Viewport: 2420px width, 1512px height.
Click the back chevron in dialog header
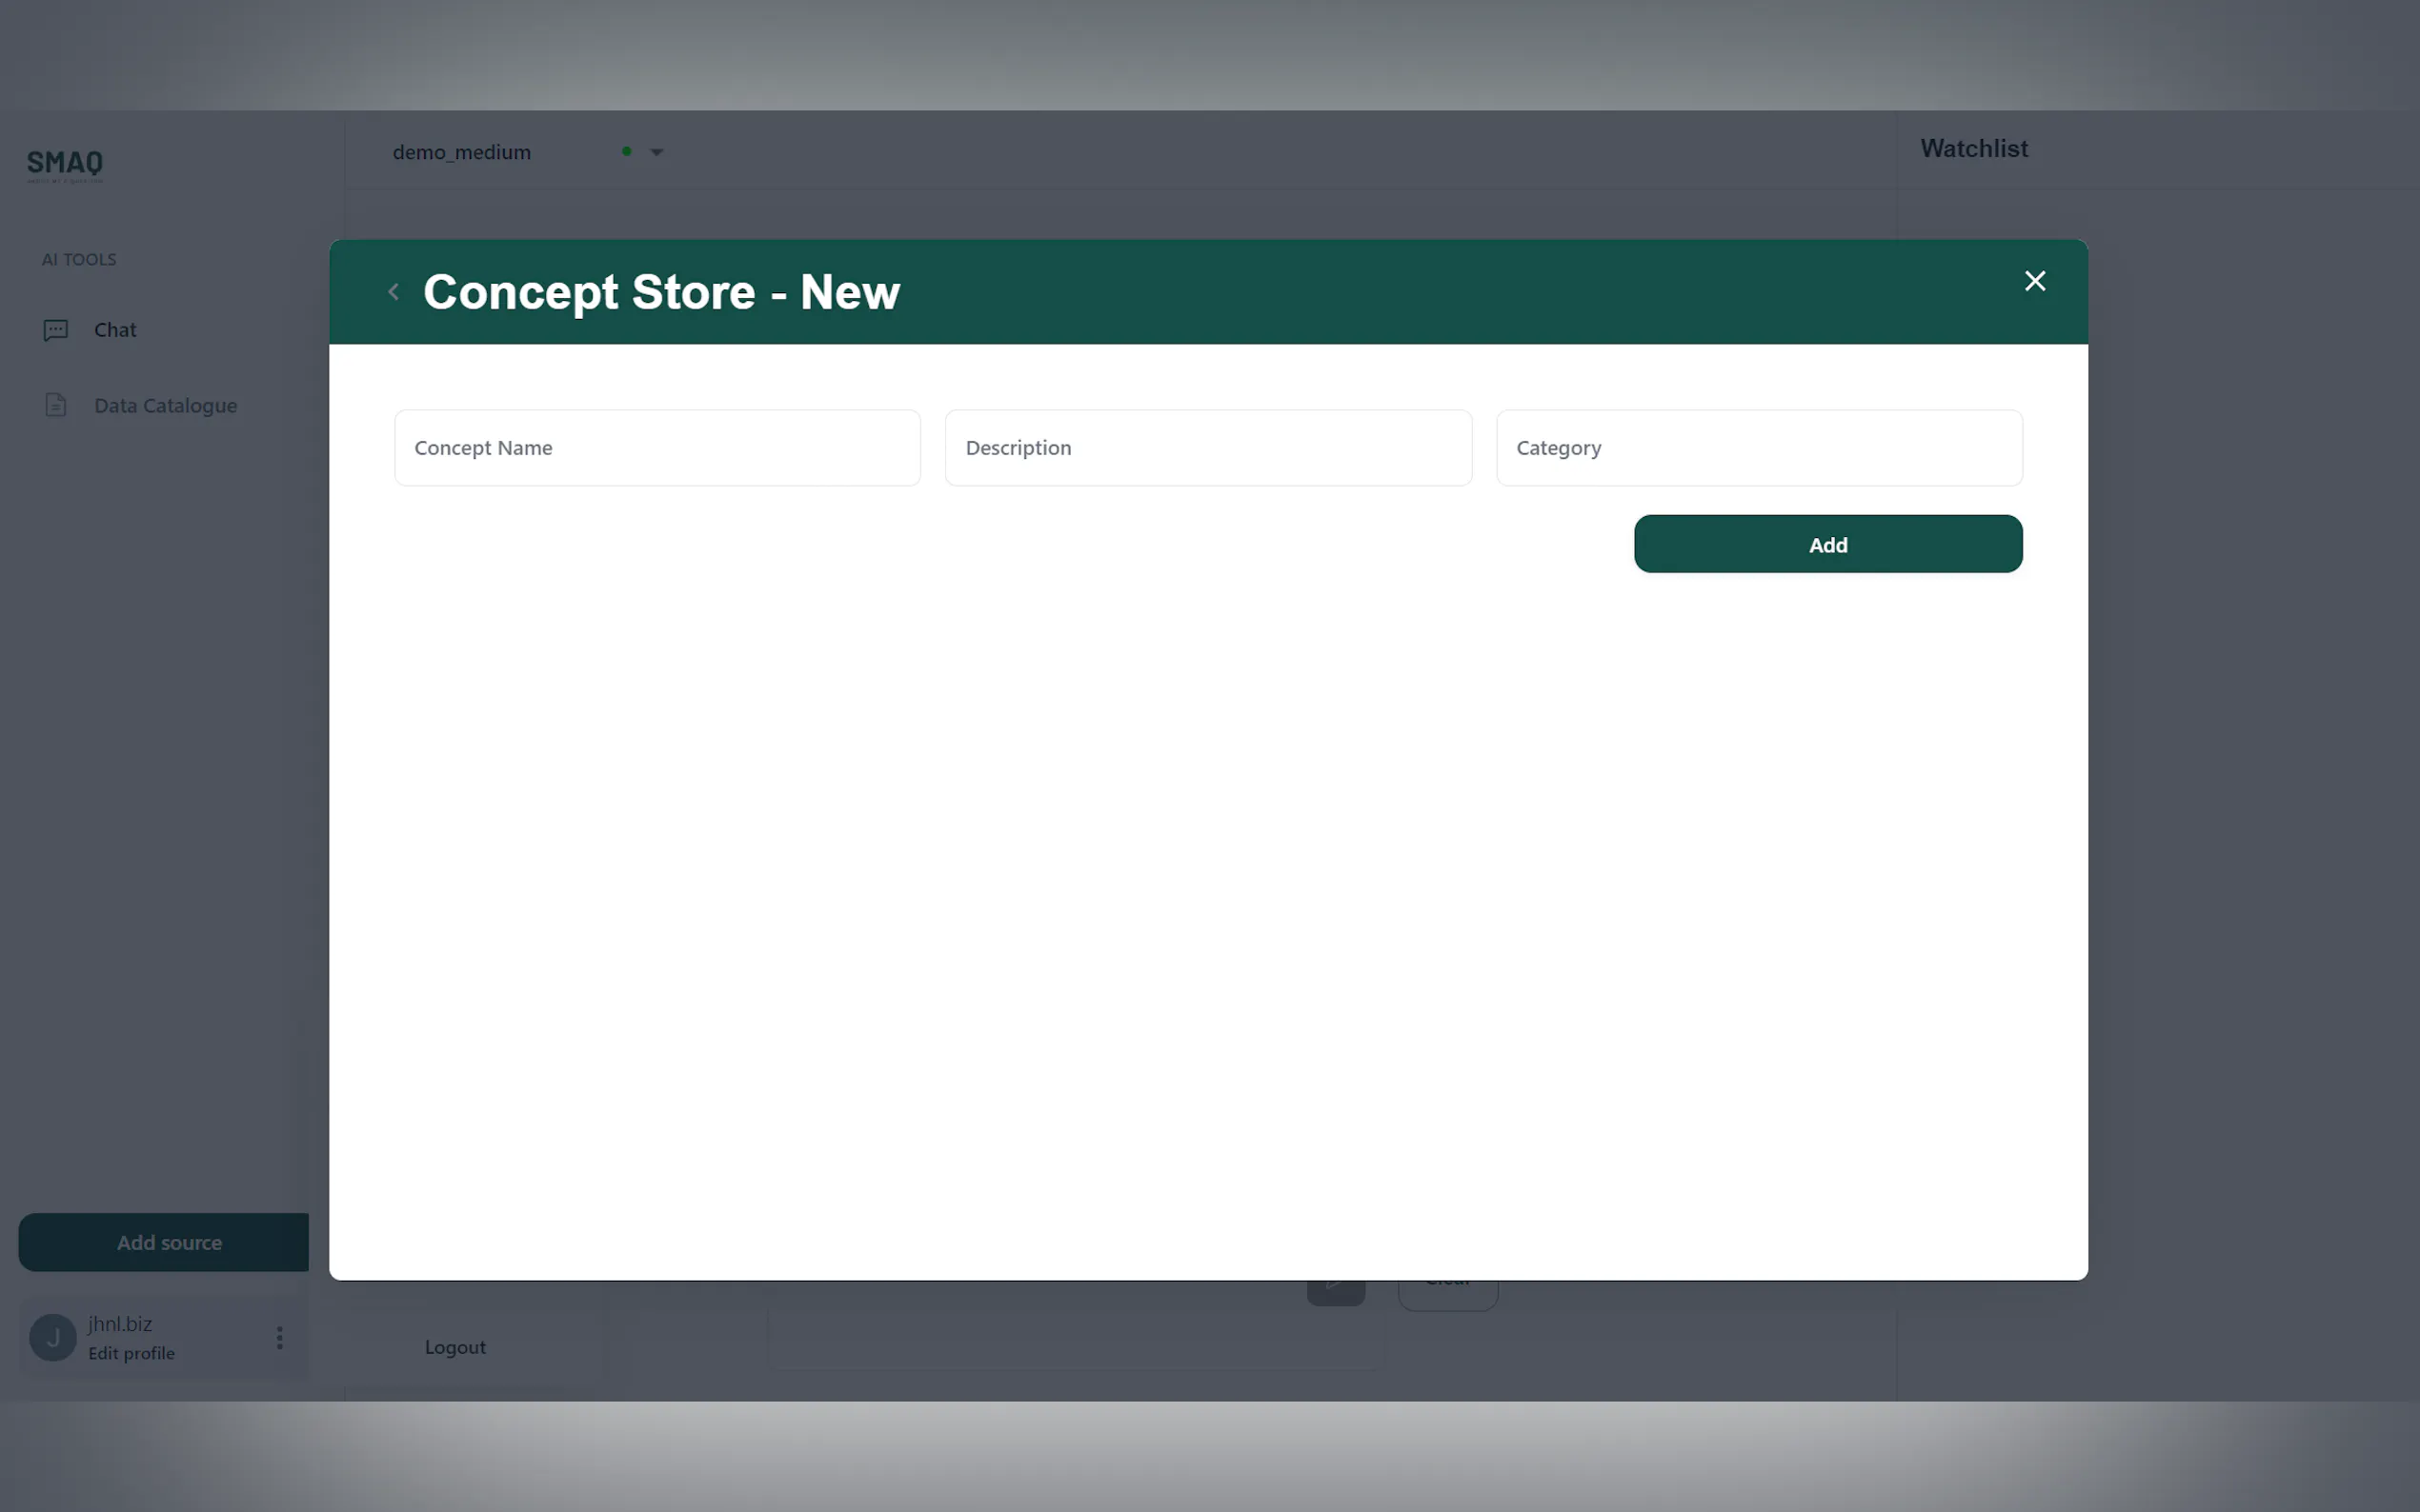tap(393, 292)
